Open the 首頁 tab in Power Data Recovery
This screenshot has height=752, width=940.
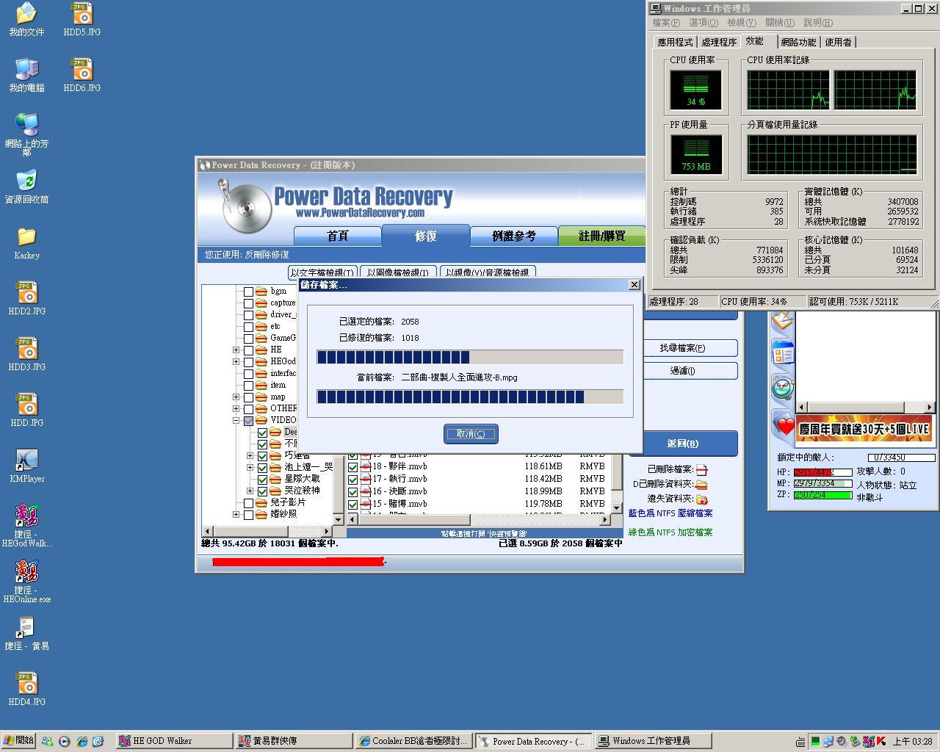tap(337, 236)
